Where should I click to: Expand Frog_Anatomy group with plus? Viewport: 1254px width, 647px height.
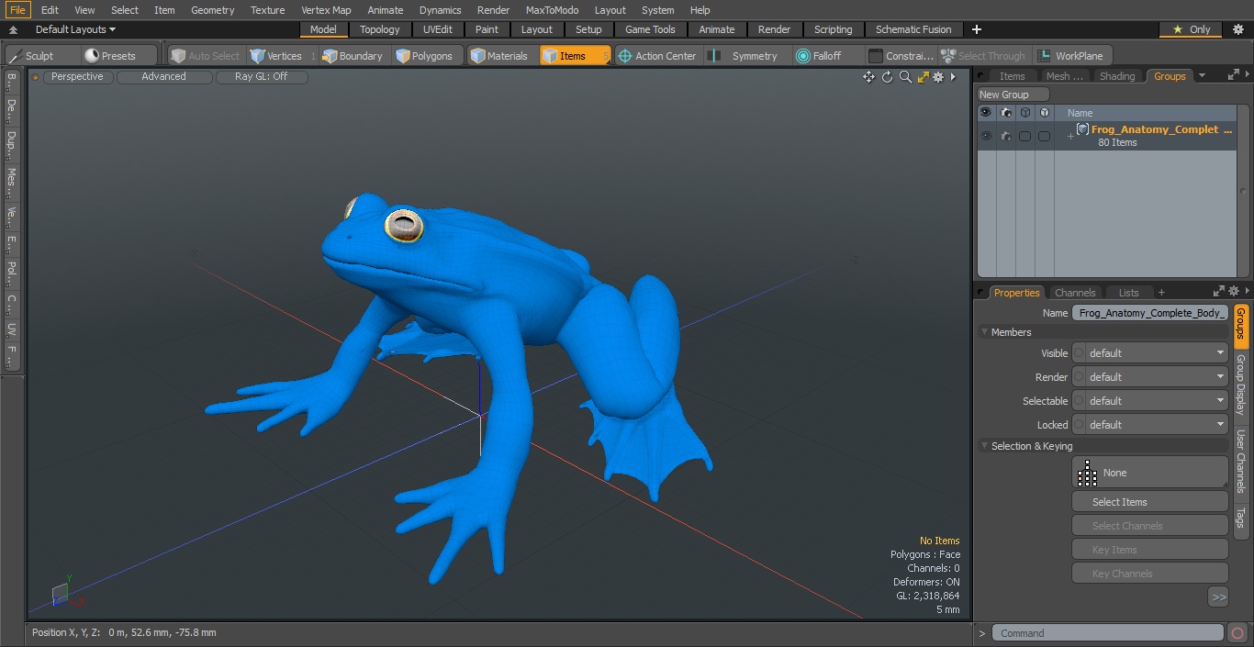[x=1069, y=136]
